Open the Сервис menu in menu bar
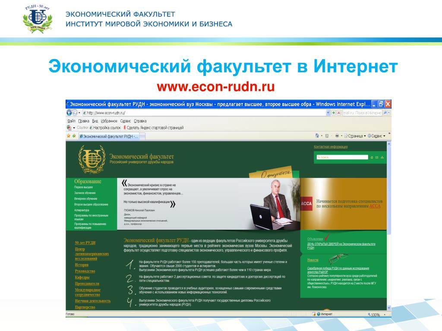The height and width of the screenshot is (331, 442). 126,121
